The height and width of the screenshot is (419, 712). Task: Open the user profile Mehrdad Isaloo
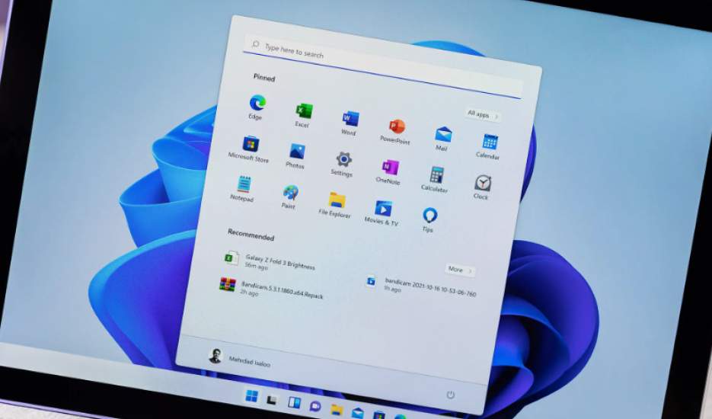[x=239, y=359]
